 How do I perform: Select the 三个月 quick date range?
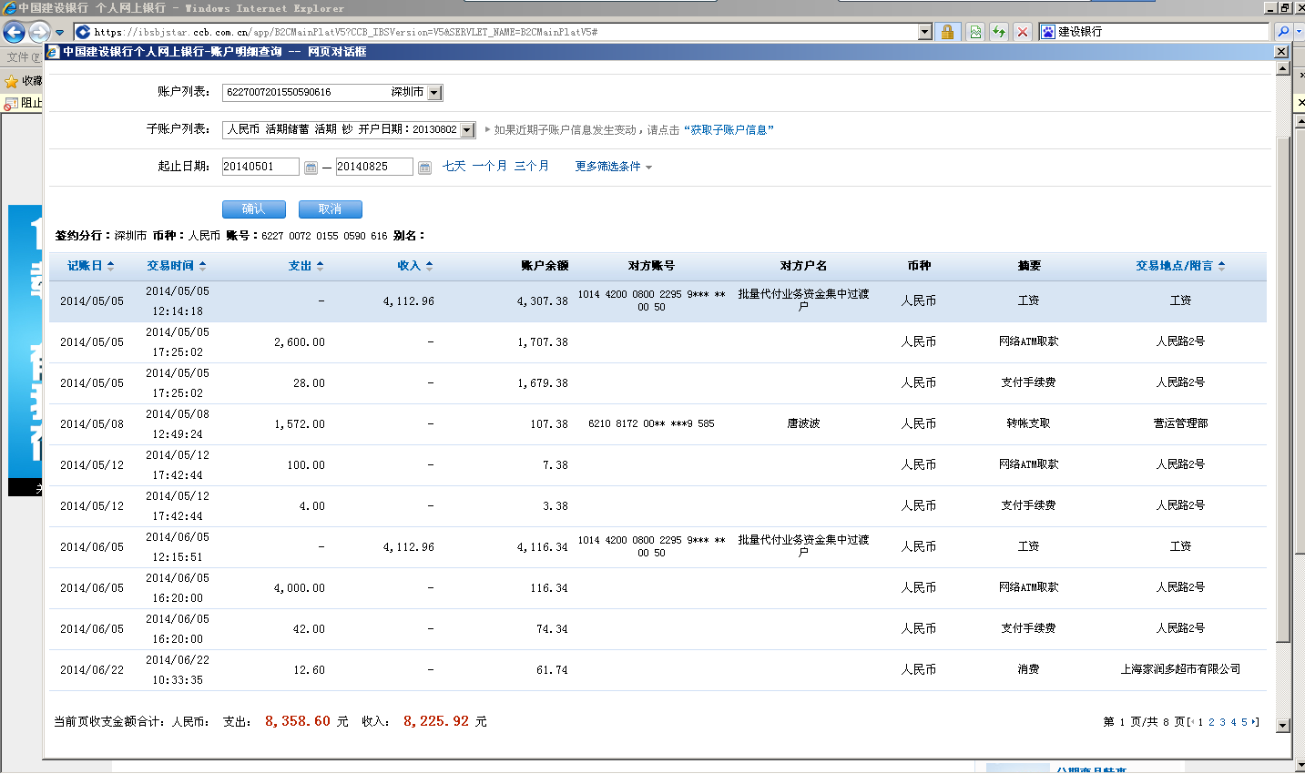point(531,167)
